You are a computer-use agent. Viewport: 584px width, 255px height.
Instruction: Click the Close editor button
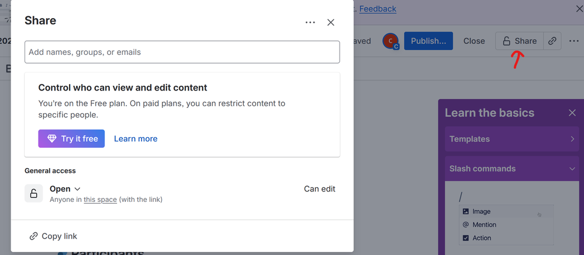474,41
